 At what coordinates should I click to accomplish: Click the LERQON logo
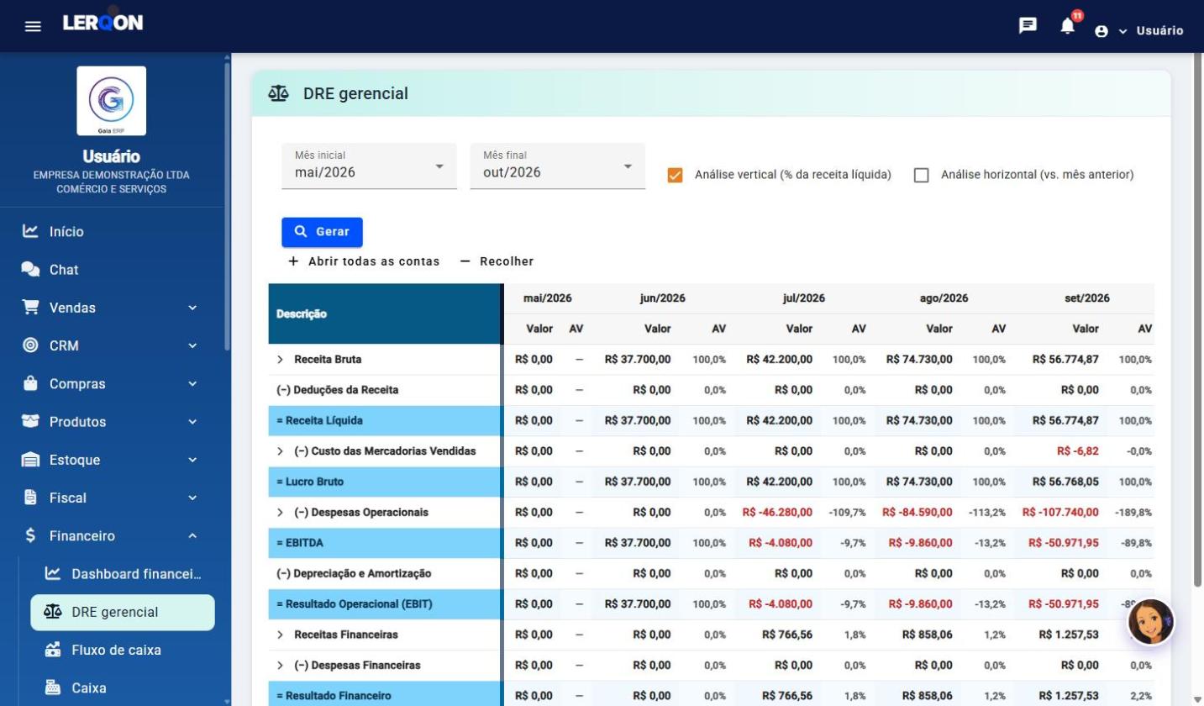pos(103,23)
